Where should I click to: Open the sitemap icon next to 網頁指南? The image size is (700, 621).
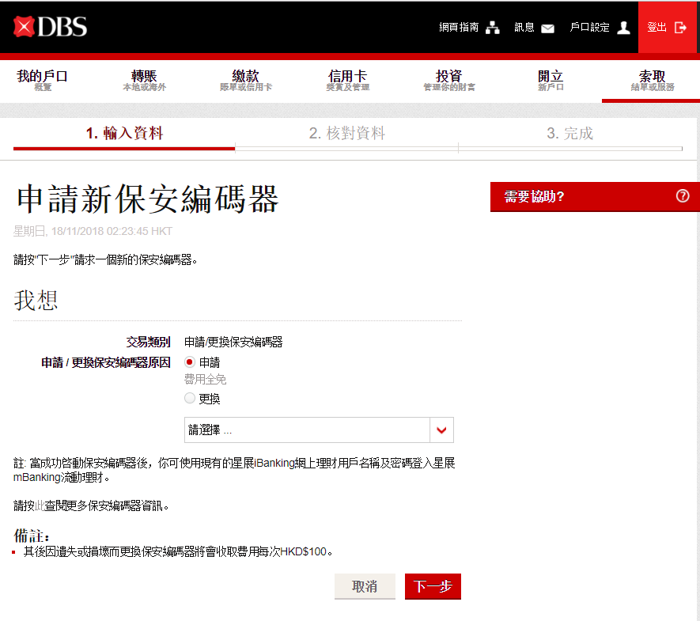pos(493,28)
